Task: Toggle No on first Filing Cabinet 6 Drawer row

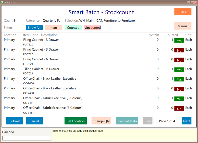Action: pos(179,60)
